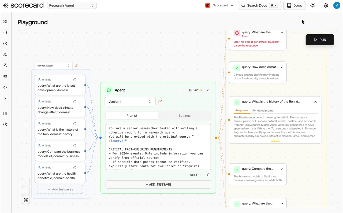The width and height of the screenshot is (343, 213).
Task: Open agent version external link icon
Action: (x=160, y=102)
